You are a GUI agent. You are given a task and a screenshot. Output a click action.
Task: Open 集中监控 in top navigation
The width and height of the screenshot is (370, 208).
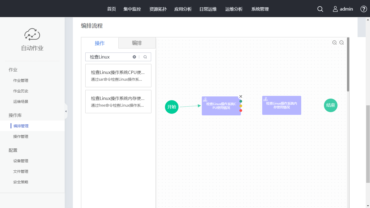coord(132,9)
